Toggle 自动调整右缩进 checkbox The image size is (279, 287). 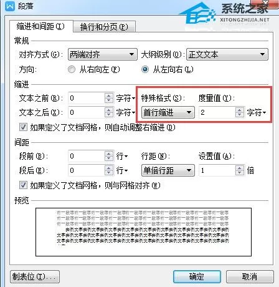pyautogui.click(x=23, y=127)
